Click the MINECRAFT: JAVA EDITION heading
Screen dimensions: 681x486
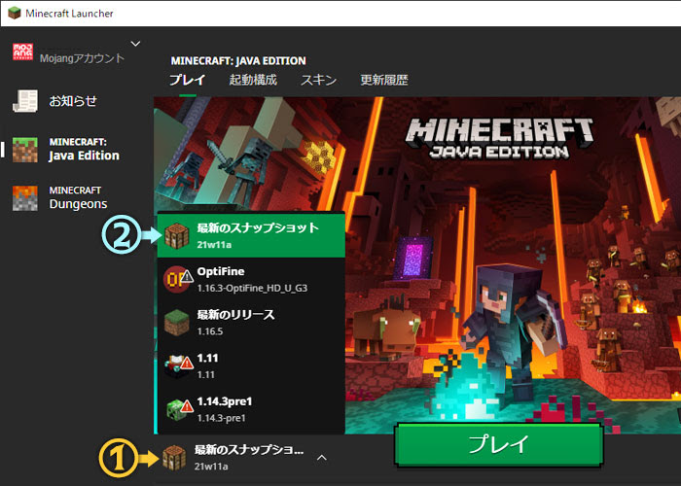[x=238, y=60]
